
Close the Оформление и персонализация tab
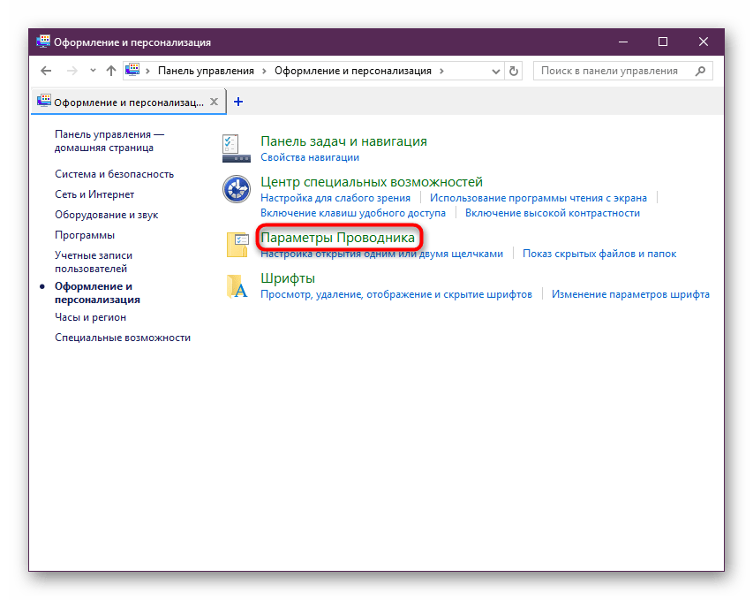214,102
